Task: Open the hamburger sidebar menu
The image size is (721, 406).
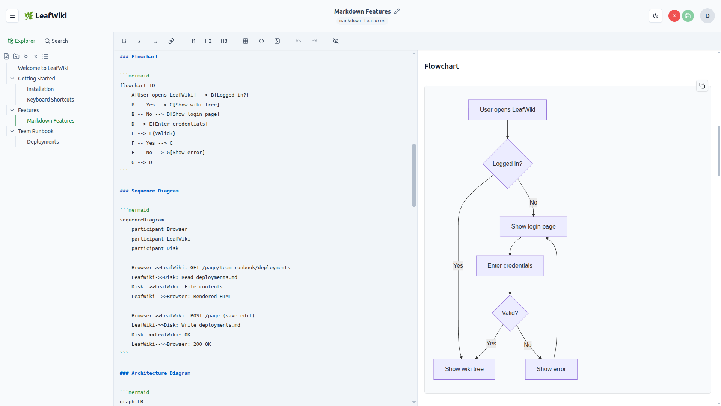Action: pyautogui.click(x=12, y=16)
